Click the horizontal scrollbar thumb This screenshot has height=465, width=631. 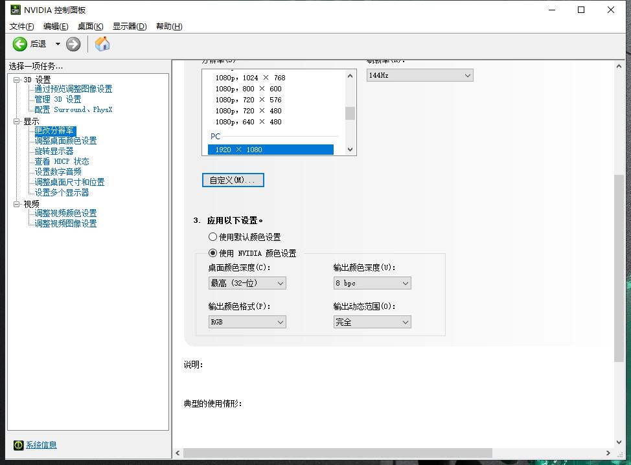(x=338, y=453)
